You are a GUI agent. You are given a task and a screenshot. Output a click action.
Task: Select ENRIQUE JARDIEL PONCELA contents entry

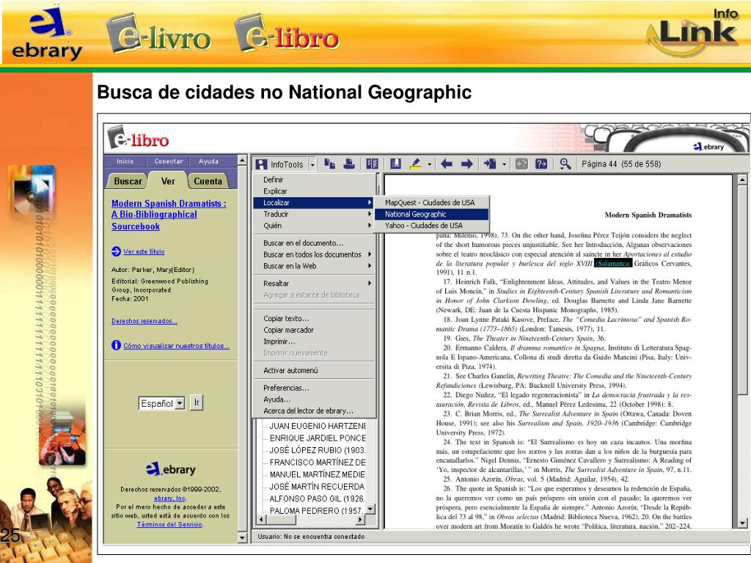(318, 438)
